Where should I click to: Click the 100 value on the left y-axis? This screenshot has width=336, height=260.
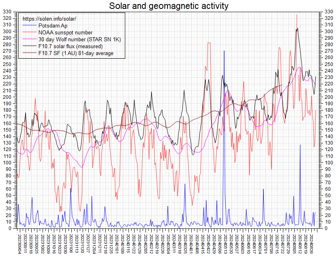pos(7,162)
